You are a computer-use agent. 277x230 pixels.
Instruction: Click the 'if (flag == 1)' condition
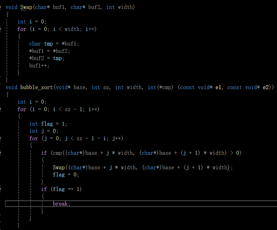click(61, 189)
